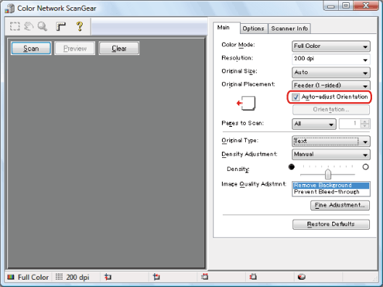Image resolution: width=383 pixels, height=287 pixels.
Task: Click the ruler units icon
Action: [x=61, y=26]
